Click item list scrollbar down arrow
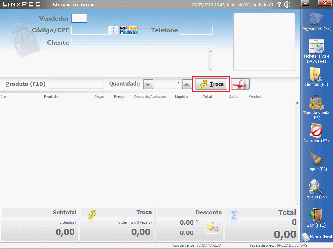 coord(297,203)
